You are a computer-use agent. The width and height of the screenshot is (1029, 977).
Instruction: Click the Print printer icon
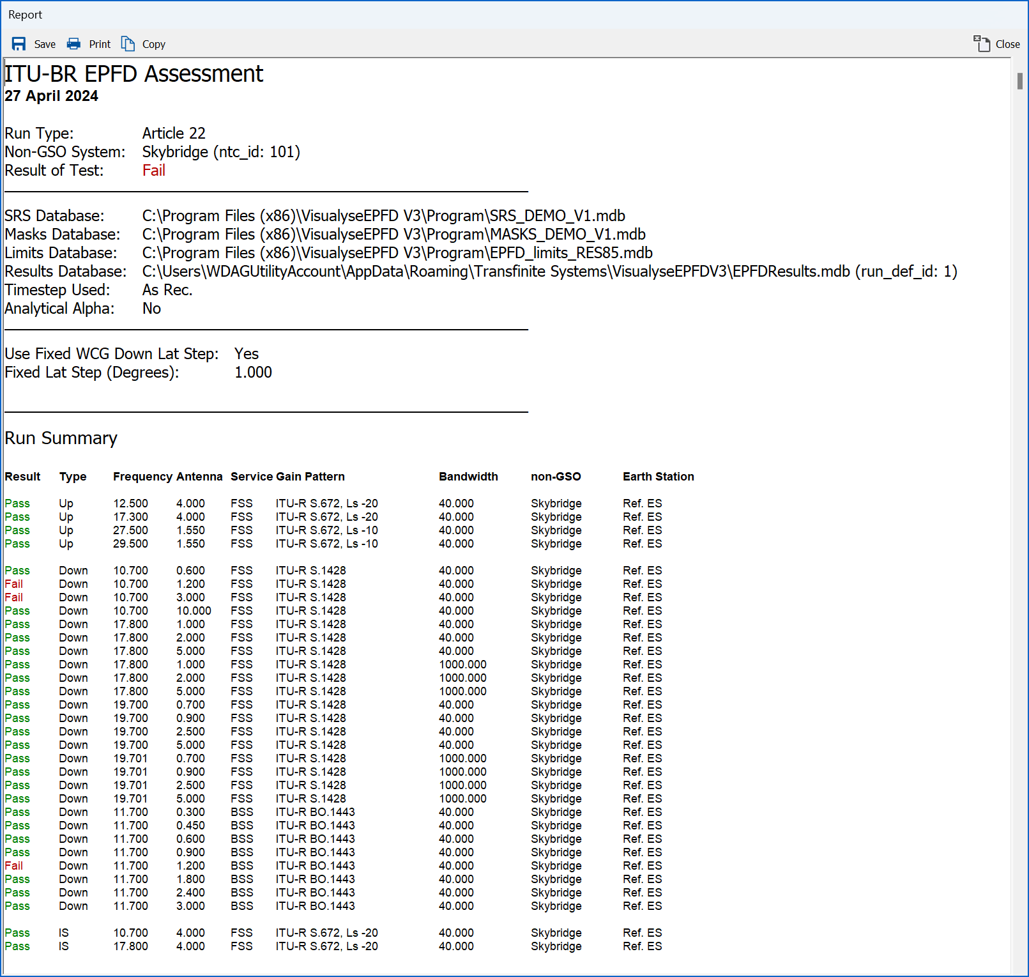74,43
